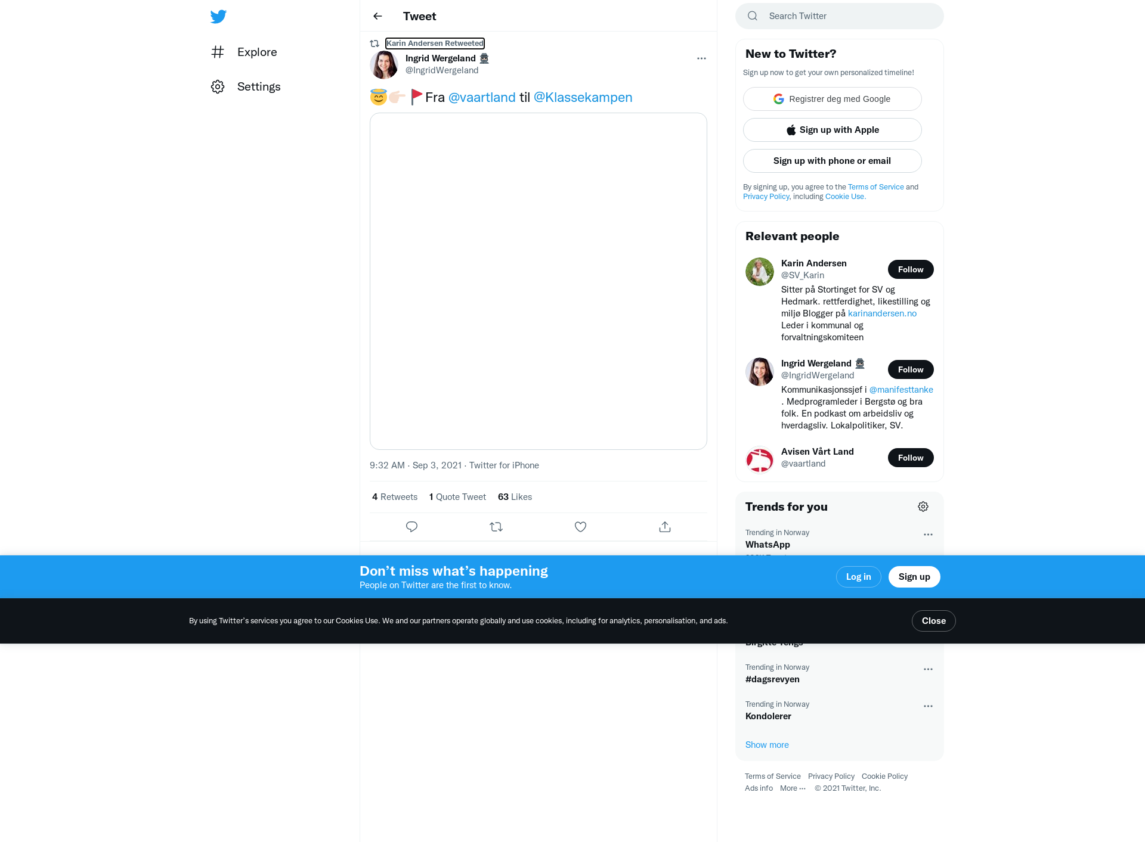1145x842 pixels.
Task: Retweet using the retweet icon below the tweet
Action: [x=496, y=527]
